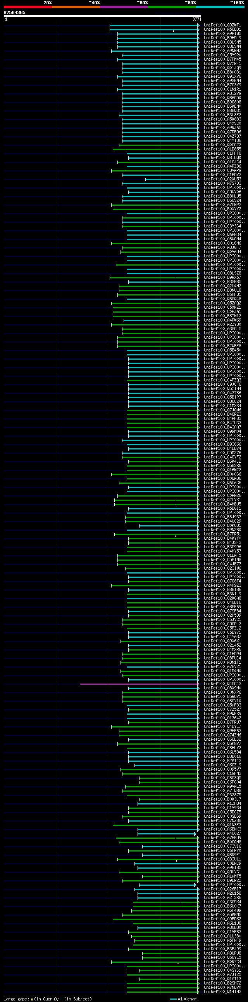Click hit UniRef100_A9RJ65
This screenshot has width=248, height=1002.
coord(222,128)
